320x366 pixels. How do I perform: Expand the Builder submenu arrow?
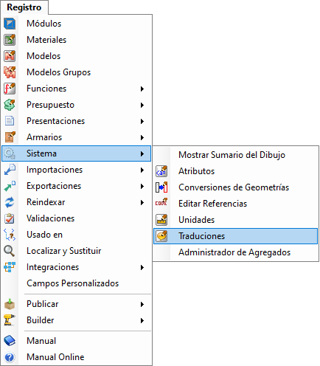(142, 320)
